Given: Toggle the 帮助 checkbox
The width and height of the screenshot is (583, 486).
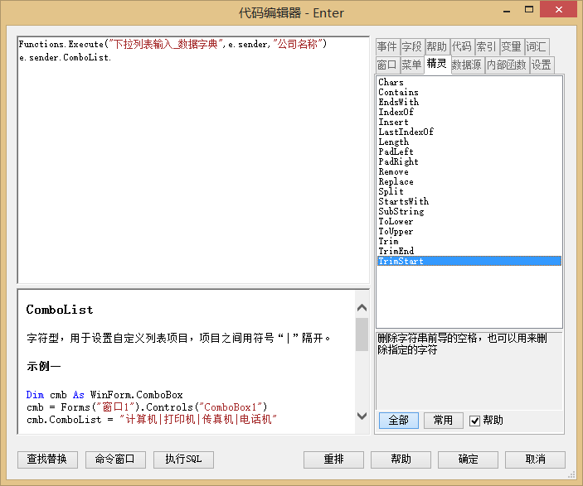Looking at the screenshot, I should coord(474,421).
